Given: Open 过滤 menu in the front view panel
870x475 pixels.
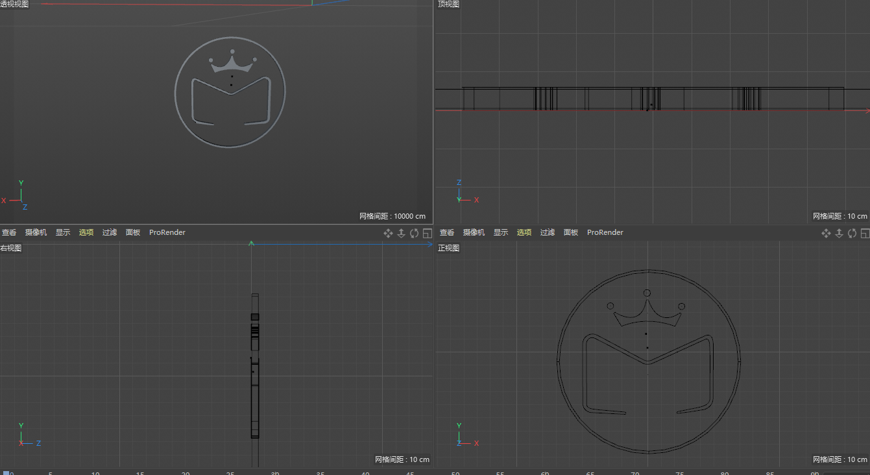Looking at the screenshot, I should click(548, 232).
